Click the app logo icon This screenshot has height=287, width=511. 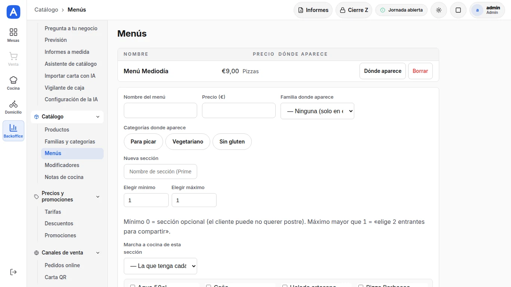click(13, 12)
